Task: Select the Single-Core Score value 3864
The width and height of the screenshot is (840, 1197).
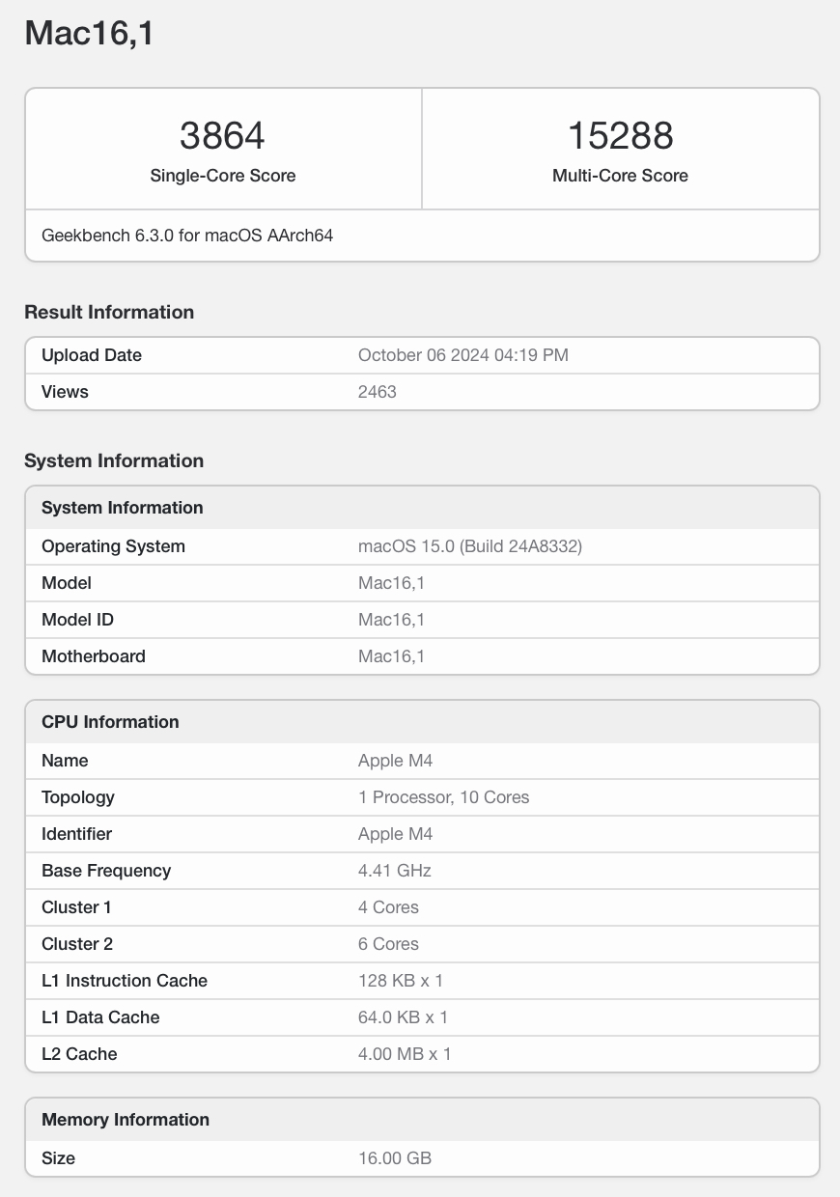Action: [x=223, y=136]
